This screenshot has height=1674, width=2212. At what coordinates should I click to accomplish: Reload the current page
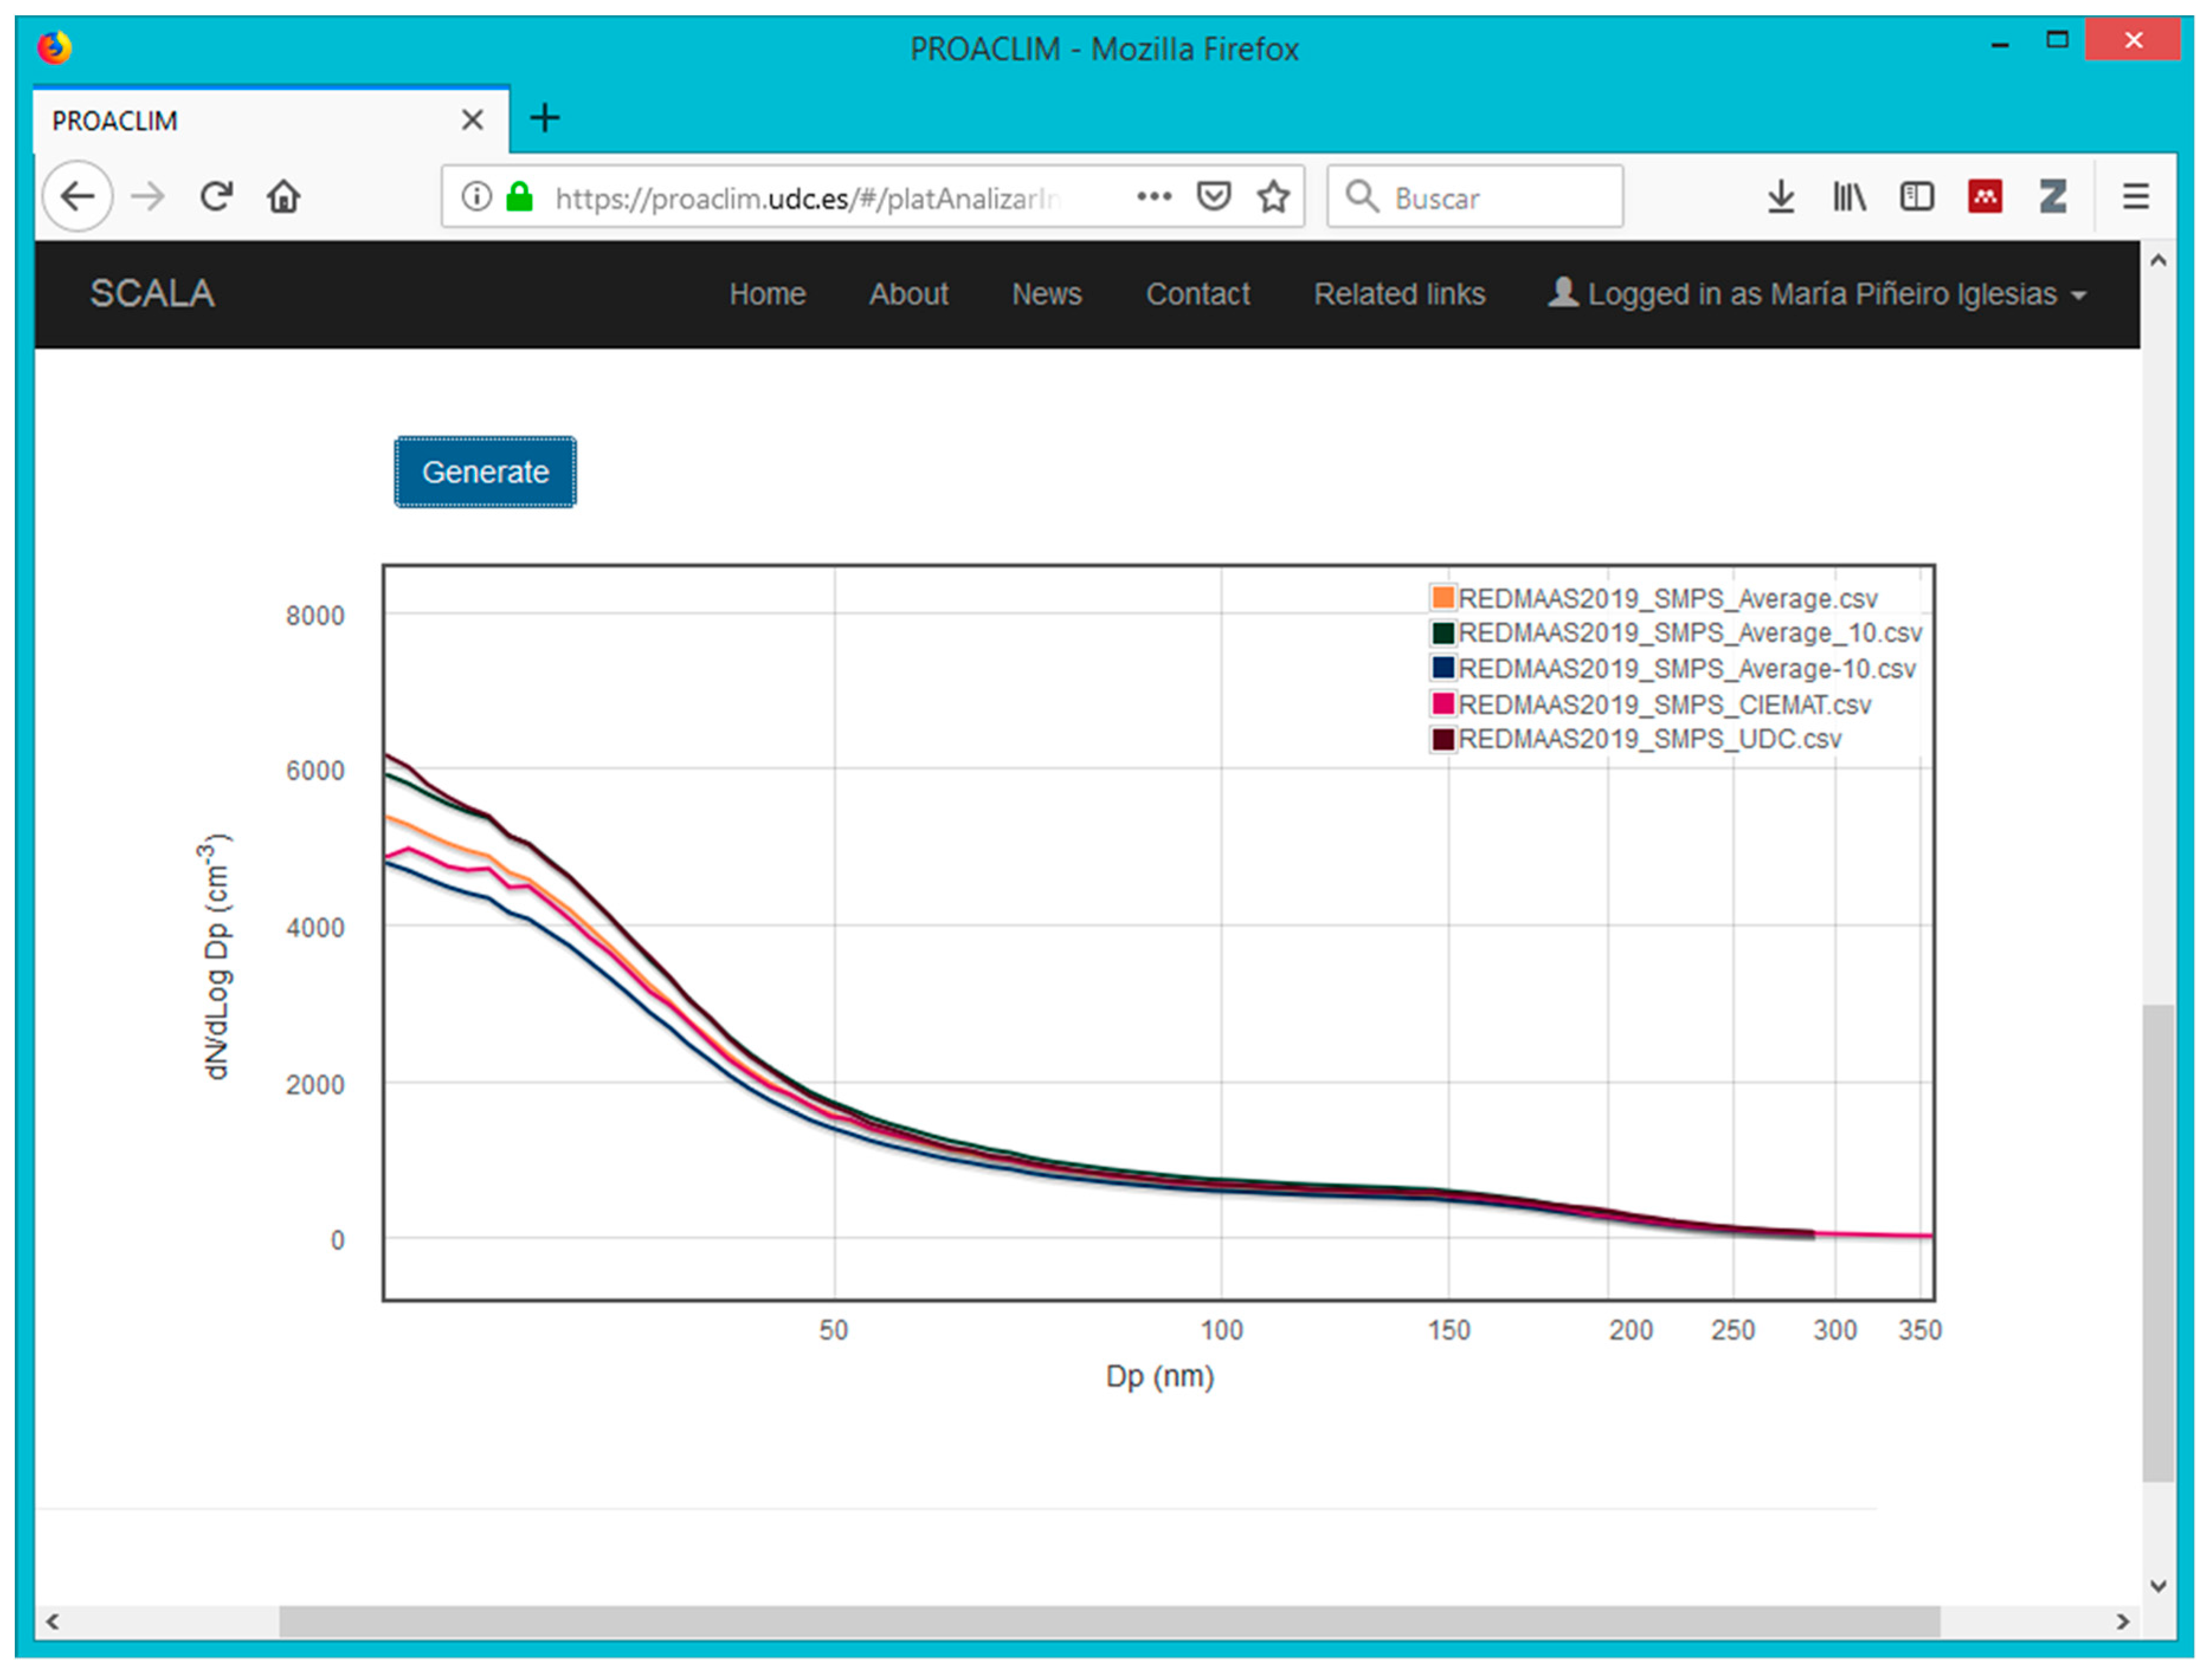click(x=216, y=197)
